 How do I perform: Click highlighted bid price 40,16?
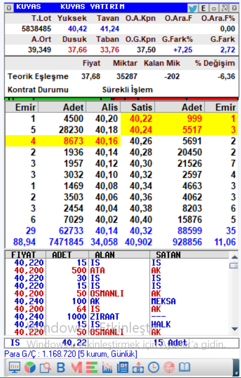click(x=107, y=141)
